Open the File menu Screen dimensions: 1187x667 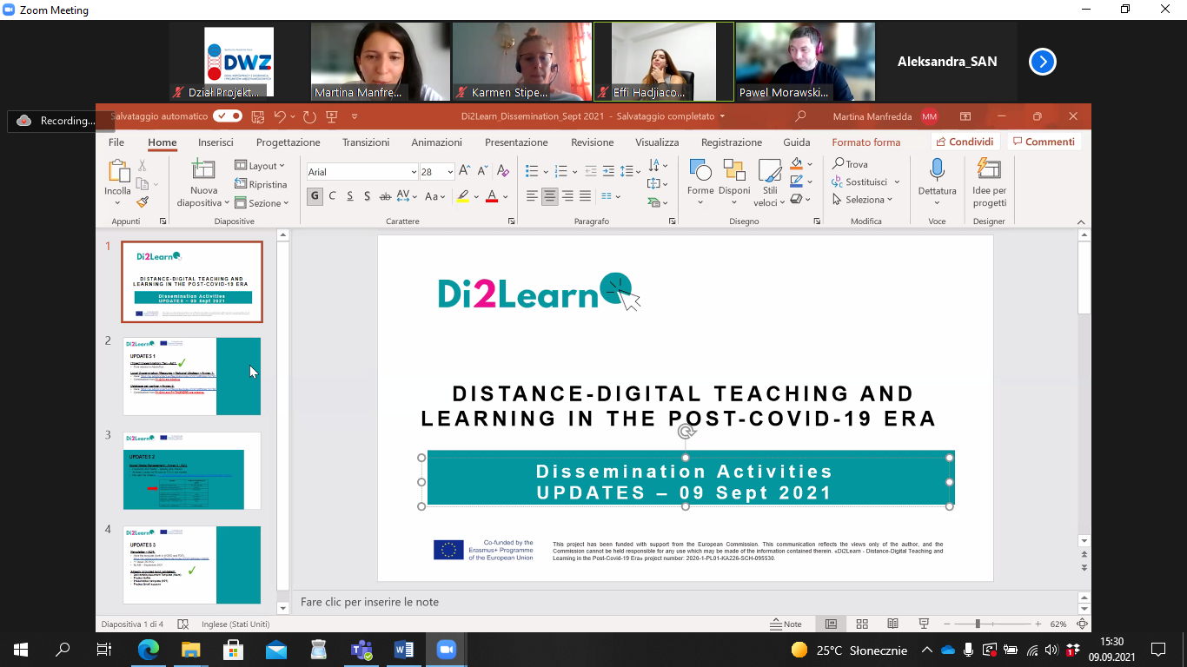click(x=116, y=142)
